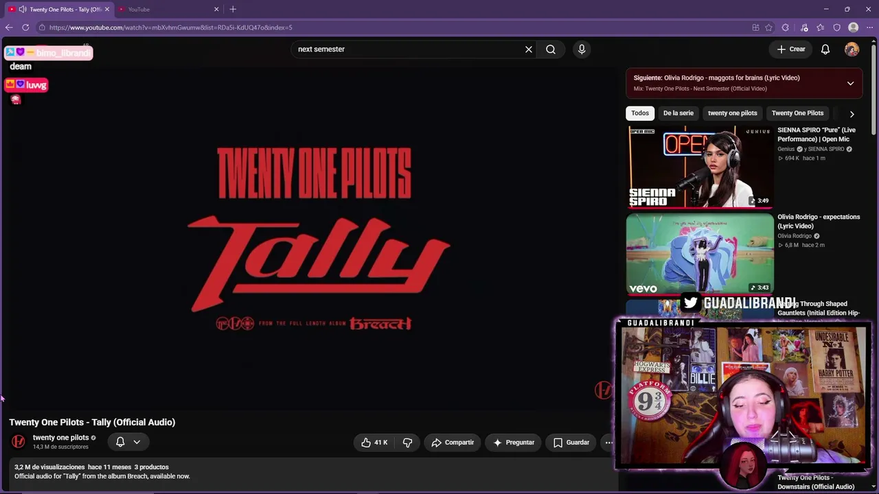Select the 'De la serie' filter chip
This screenshot has height=494, width=879.
(678, 113)
